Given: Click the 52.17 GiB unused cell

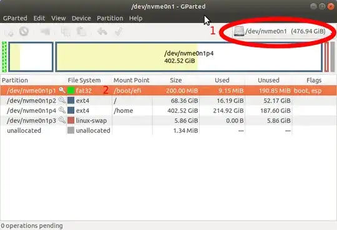Looking at the screenshot, I should point(277,100).
